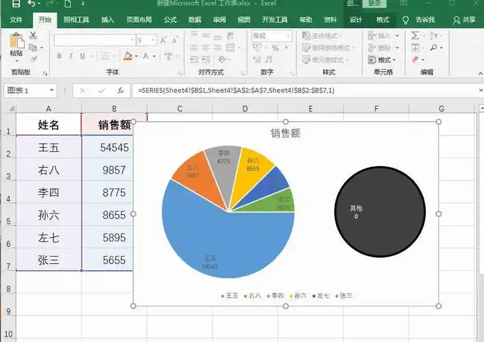Click the Increase Indent icon
The width and height of the screenshot is (484, 342).
tap(206, 59)
